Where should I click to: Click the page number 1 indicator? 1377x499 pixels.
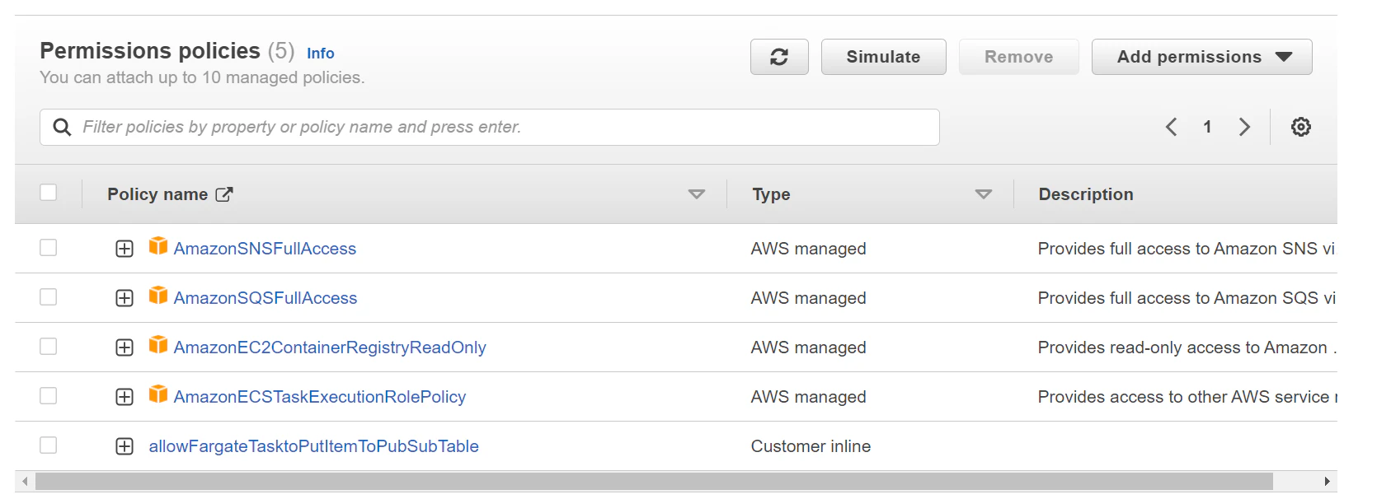[x=1207, y=127]
